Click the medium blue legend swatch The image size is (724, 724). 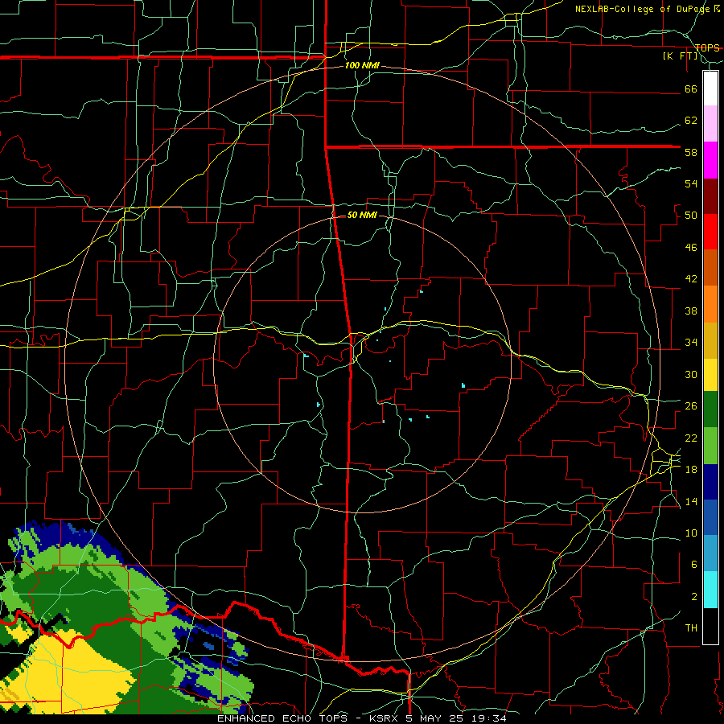tap(710, 518)
